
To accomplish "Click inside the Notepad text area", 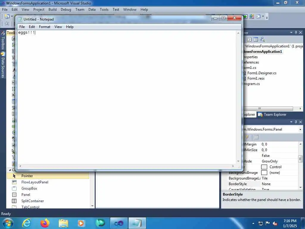I will point(126,98).
